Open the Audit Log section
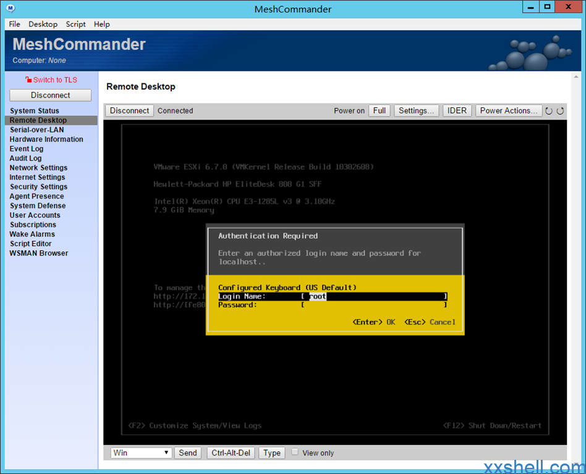Viewport: 586px width, 474px height. pos(25,158)
